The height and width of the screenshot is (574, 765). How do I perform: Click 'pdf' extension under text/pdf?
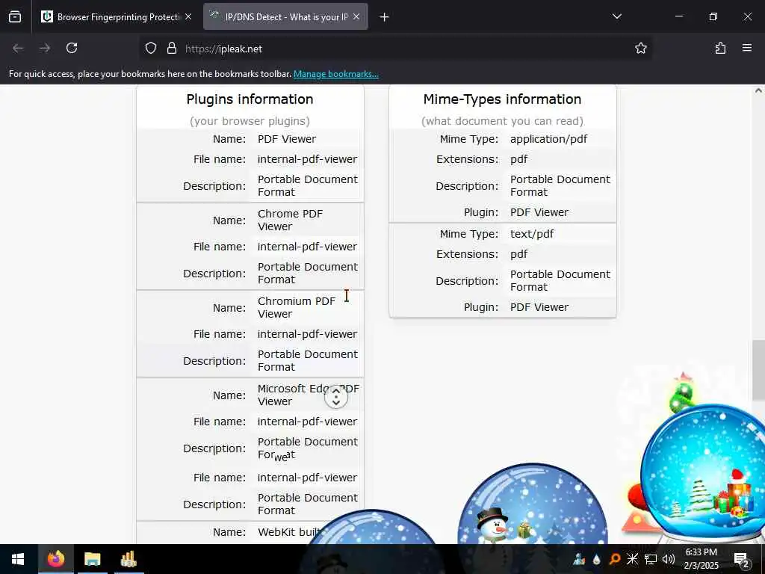[x=518, y=254]
